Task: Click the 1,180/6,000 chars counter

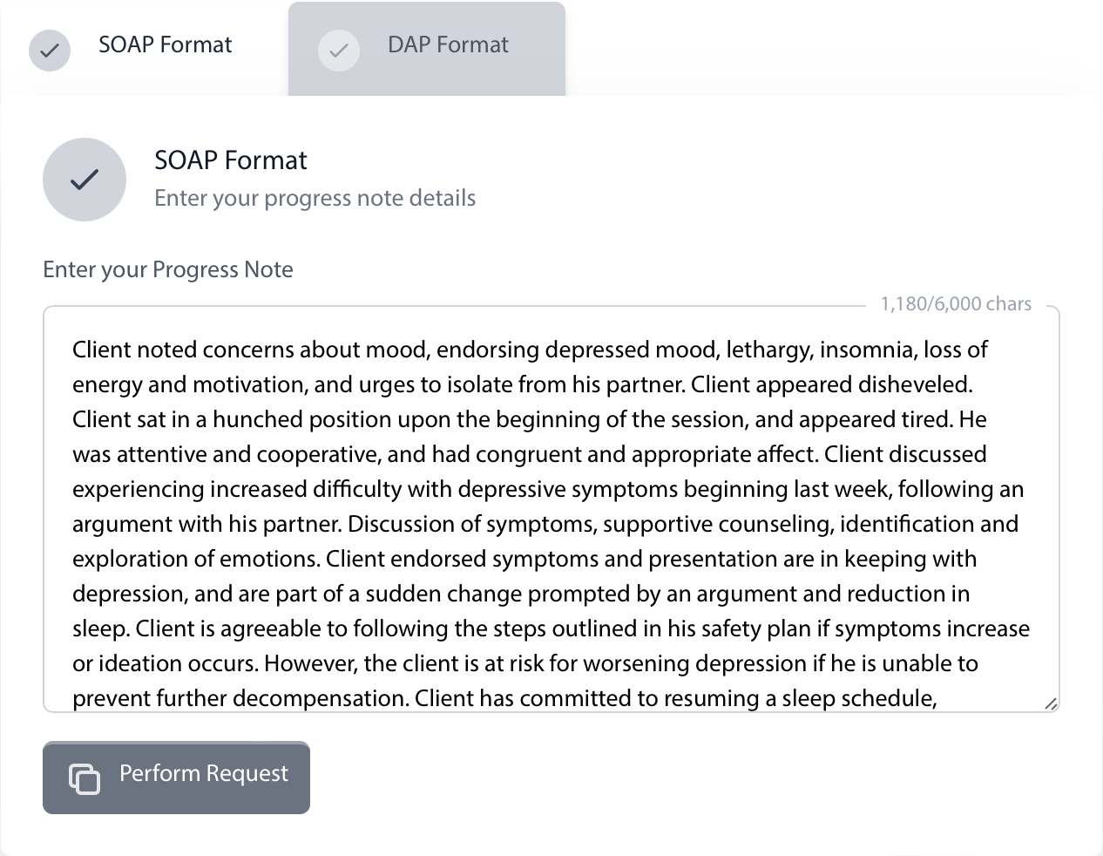Action: 956,304
